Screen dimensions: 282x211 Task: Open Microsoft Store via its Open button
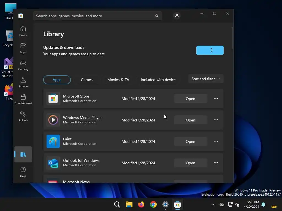[191, 99]
